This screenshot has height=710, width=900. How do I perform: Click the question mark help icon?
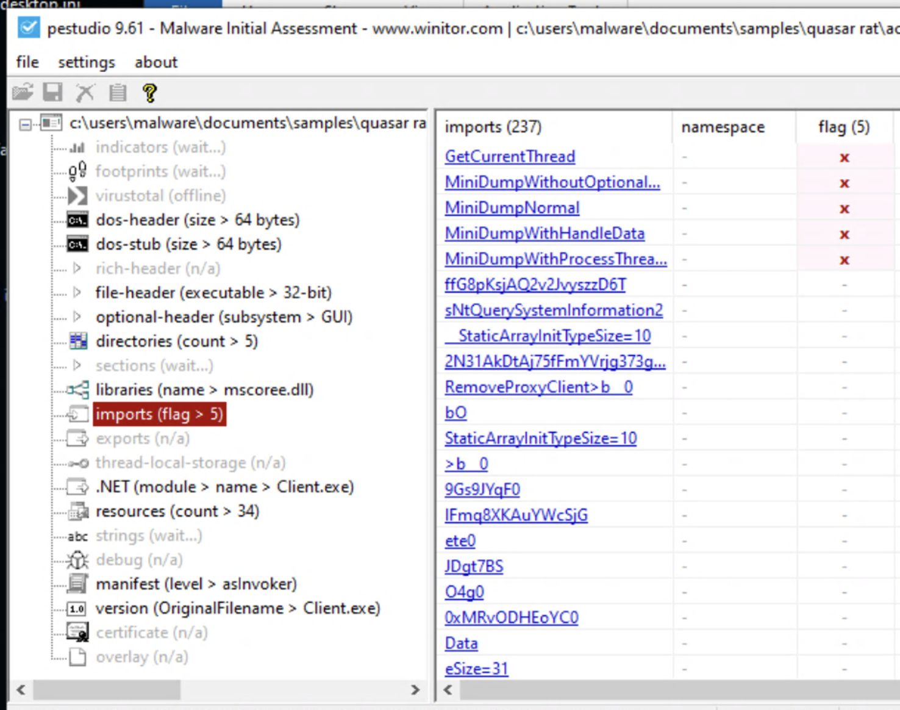(149, 92)
